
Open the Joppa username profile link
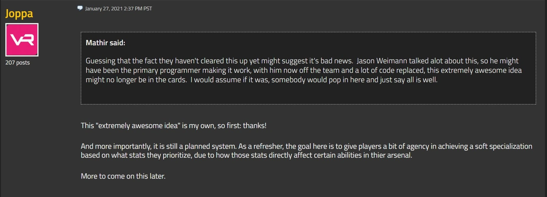[x=19, y=14]
